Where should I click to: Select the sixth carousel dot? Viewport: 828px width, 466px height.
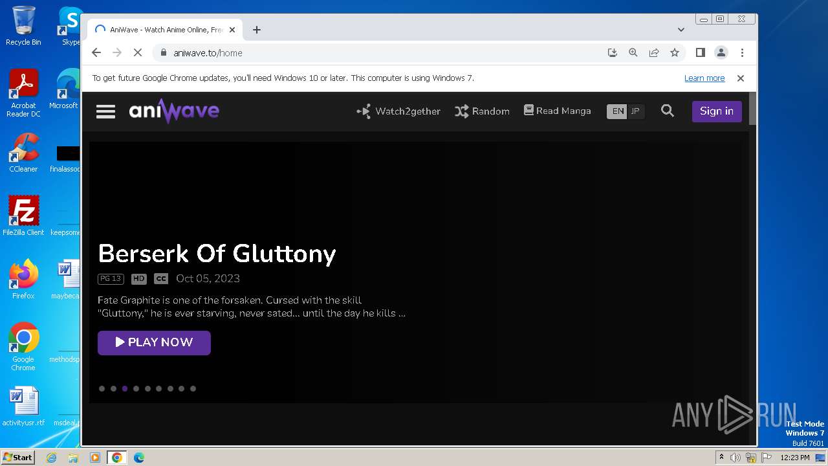[x=158, y=389]
